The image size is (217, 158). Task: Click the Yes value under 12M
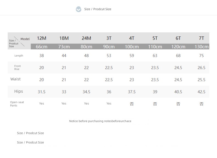(41, 103)
